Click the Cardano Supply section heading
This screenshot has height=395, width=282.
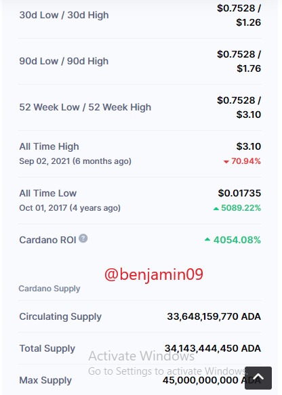49,289
